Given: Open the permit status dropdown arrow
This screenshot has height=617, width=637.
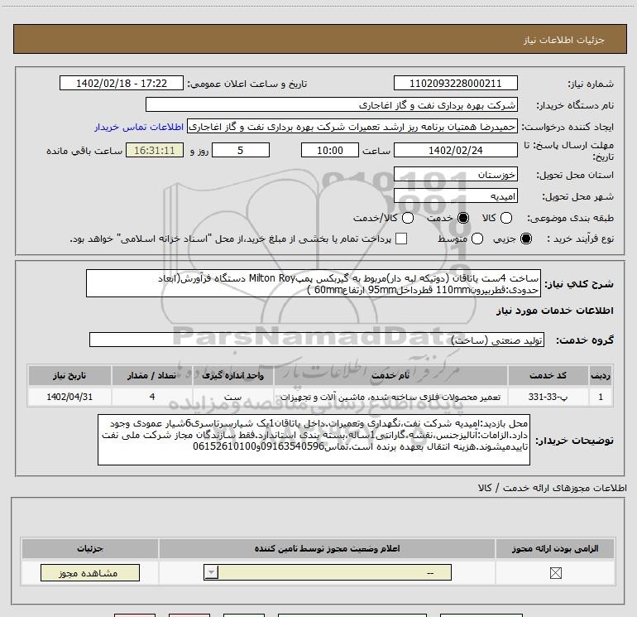Looking at the screenshot, I should [x=211, y=572].
